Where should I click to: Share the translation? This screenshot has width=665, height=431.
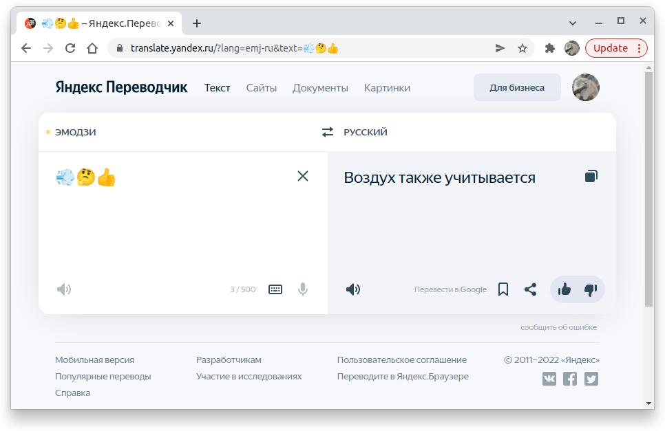coord(531,289)
